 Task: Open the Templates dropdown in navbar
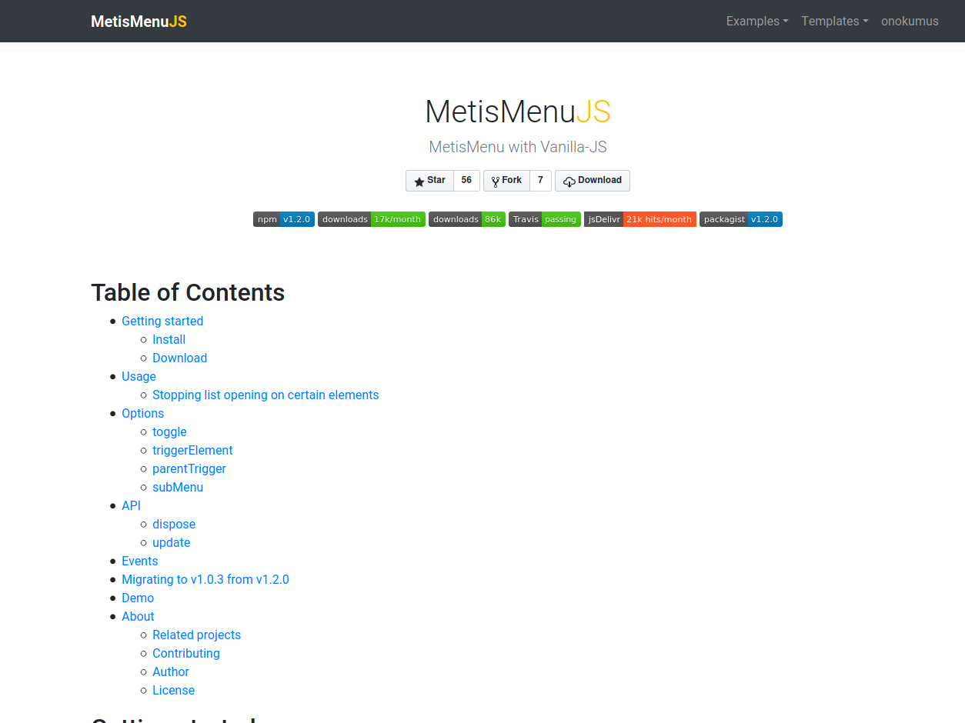click(835, 22)
